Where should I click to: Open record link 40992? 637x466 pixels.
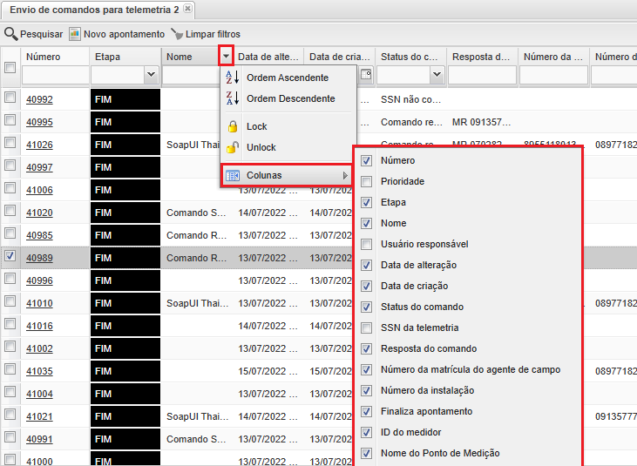(39, 99)
